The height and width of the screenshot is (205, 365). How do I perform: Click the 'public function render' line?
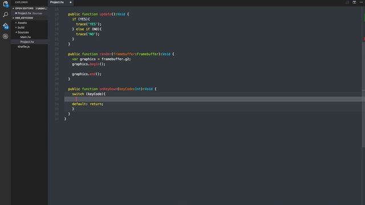tap(121, 54)
